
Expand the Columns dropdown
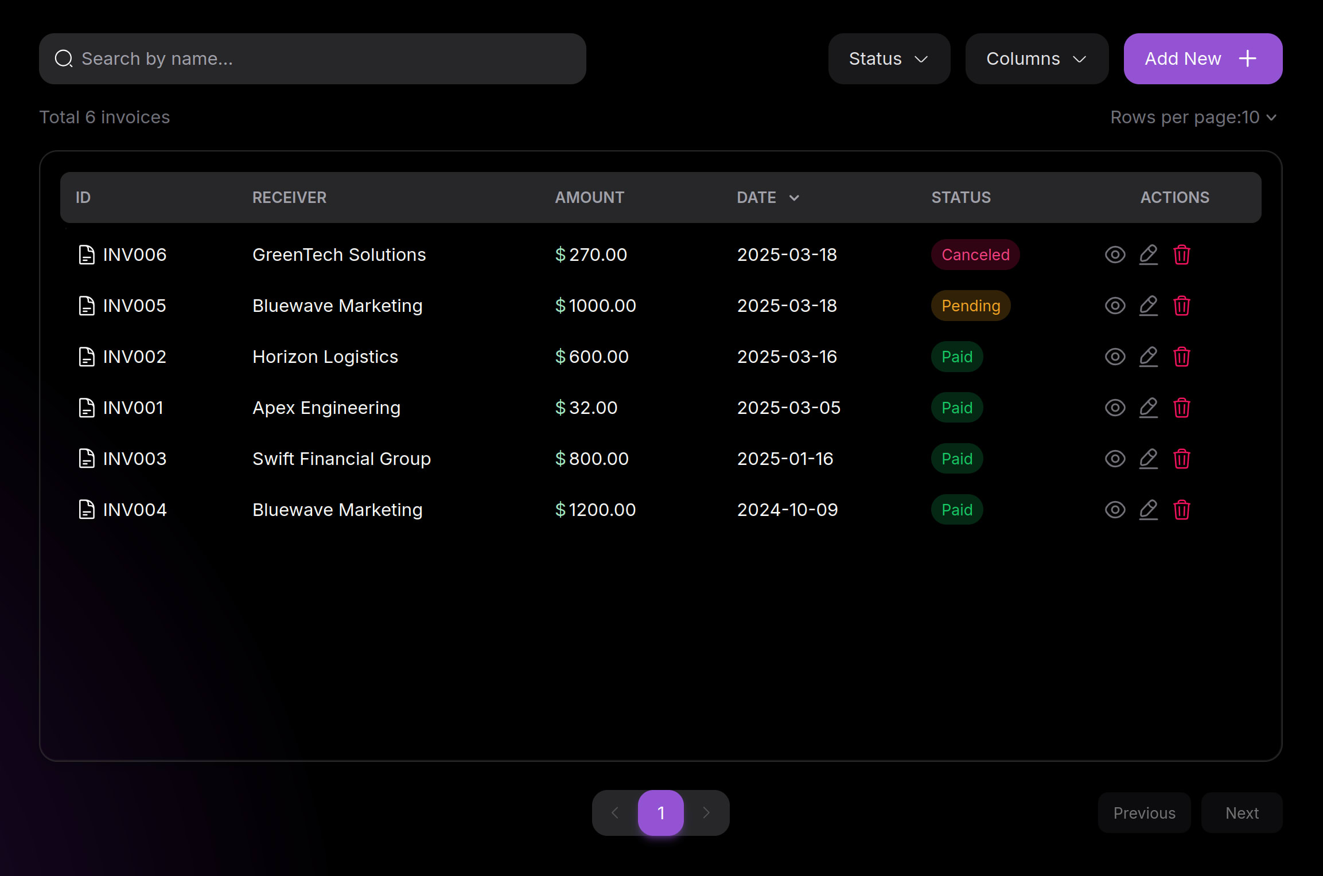(x=1036, y=58)
